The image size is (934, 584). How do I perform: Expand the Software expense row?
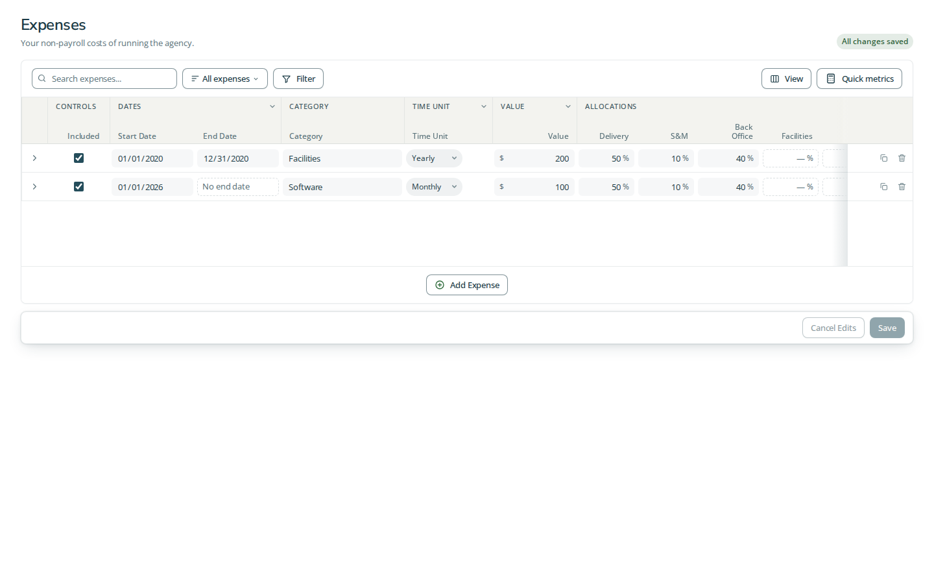(x=34, y=187)
